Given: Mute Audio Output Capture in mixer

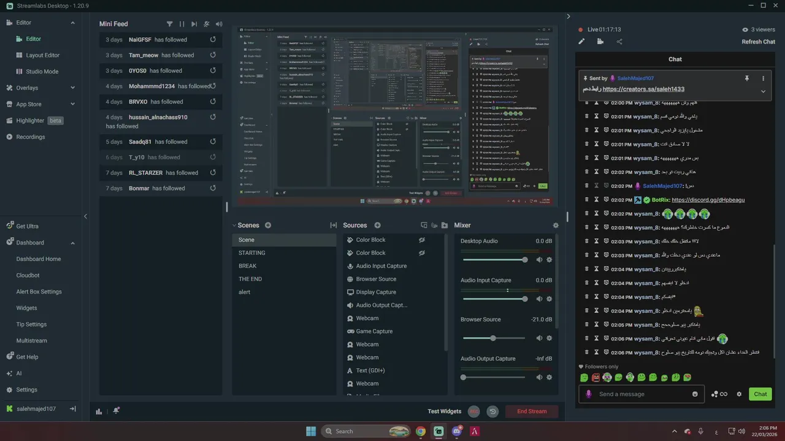Looking at the screenshot, I should point(539,377).
